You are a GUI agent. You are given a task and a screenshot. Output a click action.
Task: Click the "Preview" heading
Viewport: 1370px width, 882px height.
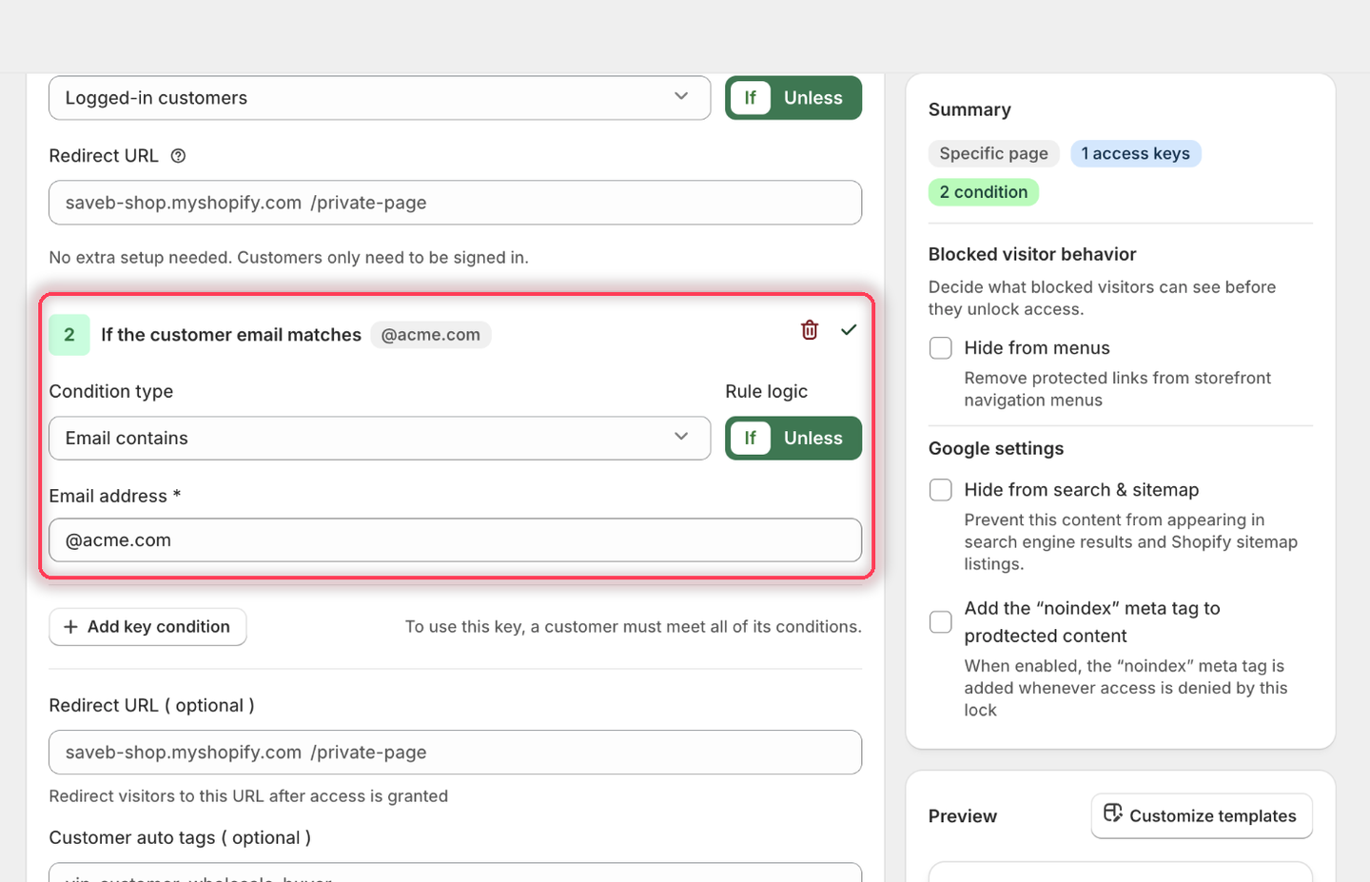pyautogui.click(x=963, y=816)
